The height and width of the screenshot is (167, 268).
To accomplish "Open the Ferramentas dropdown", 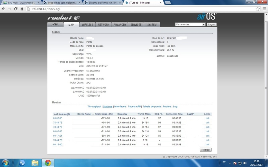I will tap(190, 24).
